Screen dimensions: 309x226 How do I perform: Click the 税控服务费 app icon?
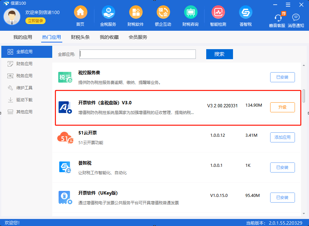tap(65, 77)
